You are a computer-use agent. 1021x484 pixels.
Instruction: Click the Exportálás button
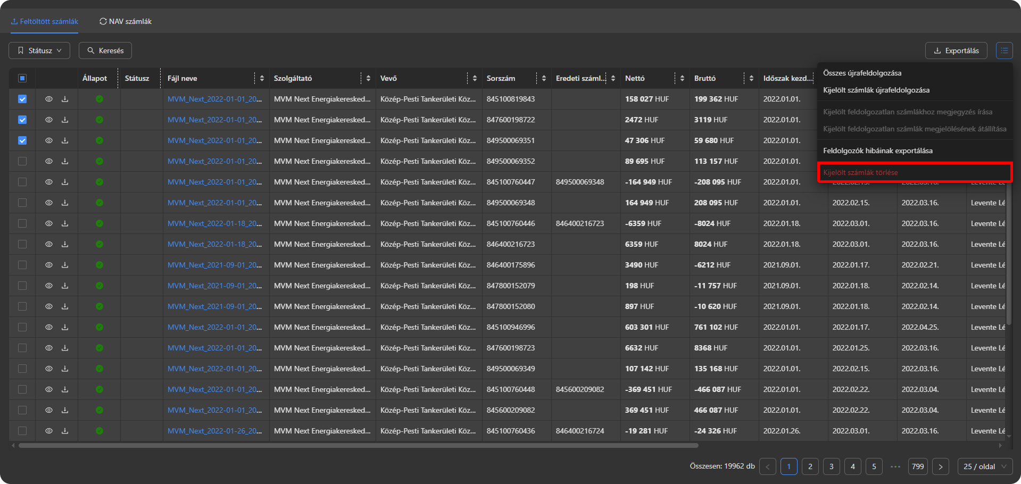pos(956,51)
